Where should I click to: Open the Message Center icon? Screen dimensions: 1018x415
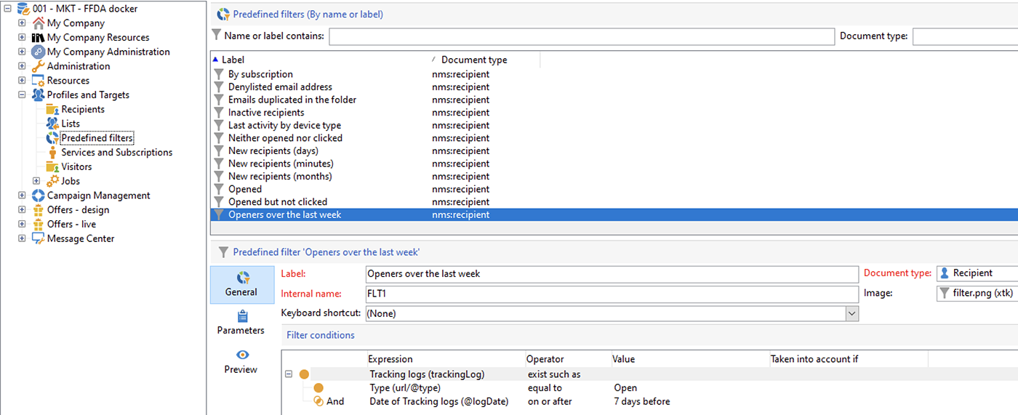pyautogui.click(x=39, y=238)
